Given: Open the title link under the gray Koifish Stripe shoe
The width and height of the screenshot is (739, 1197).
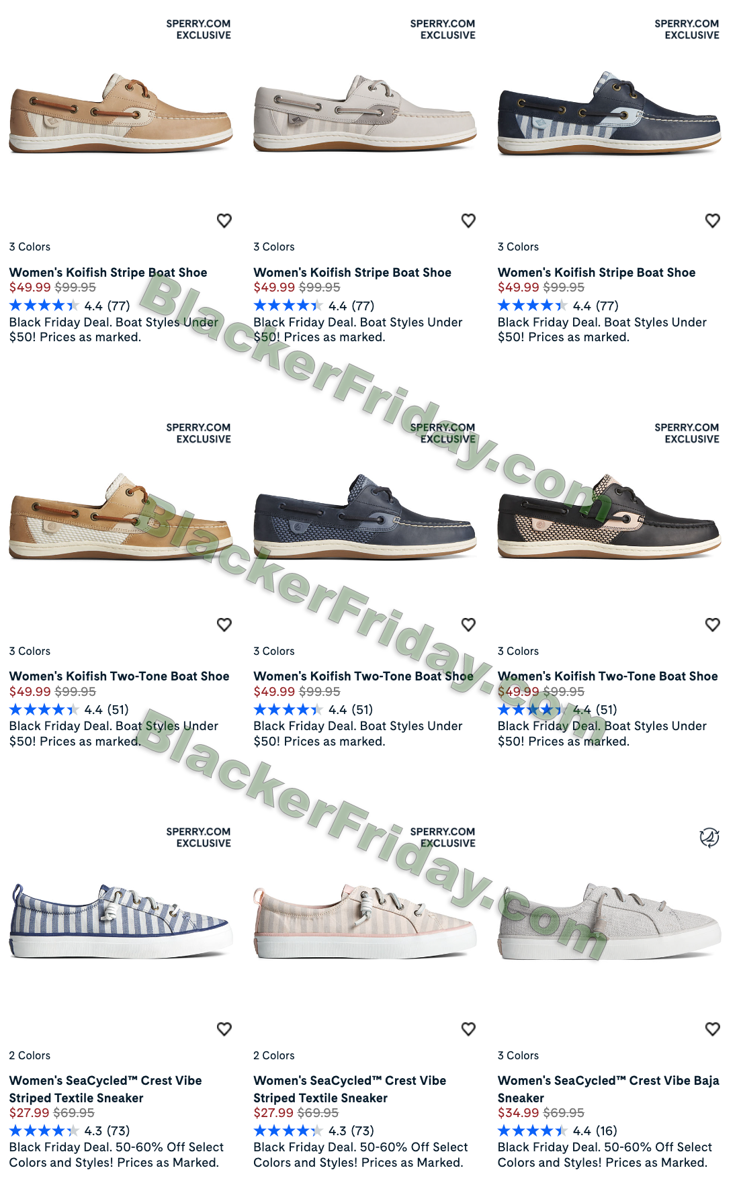Looking at the screenshot, I should tap(352, 272).
